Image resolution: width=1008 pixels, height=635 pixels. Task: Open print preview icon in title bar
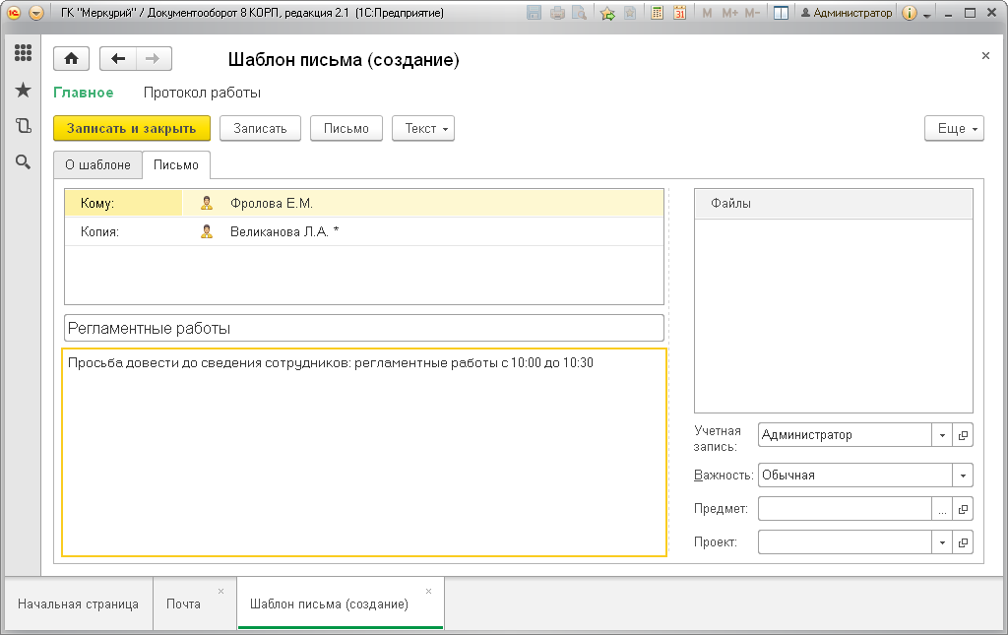pyautogui.click(x=579, y=13)
